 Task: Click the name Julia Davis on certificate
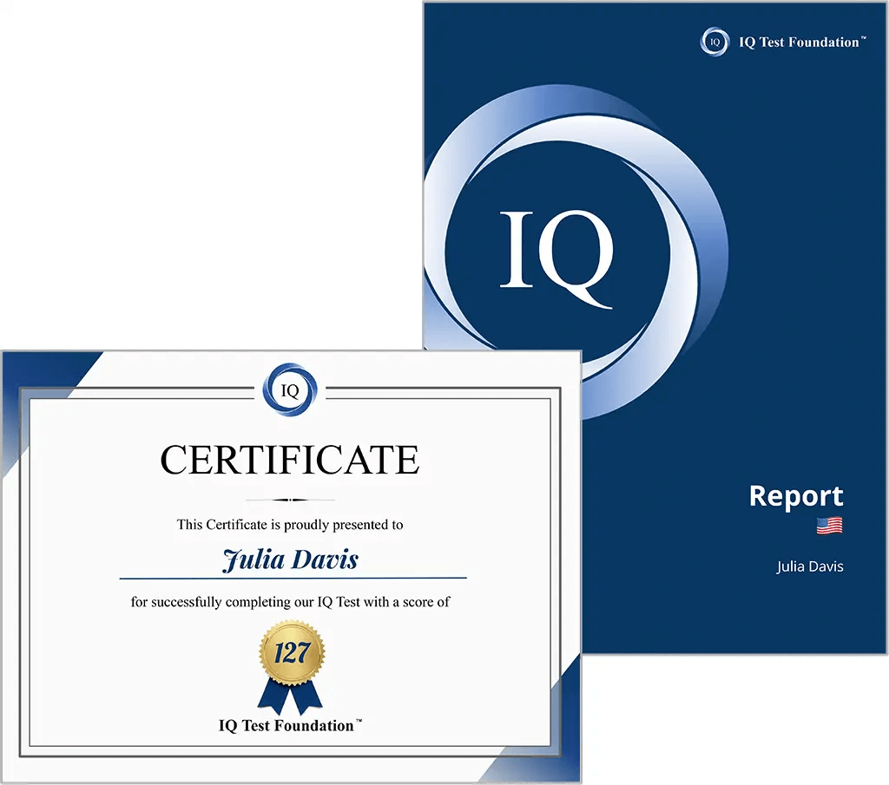tap(290, 559)
